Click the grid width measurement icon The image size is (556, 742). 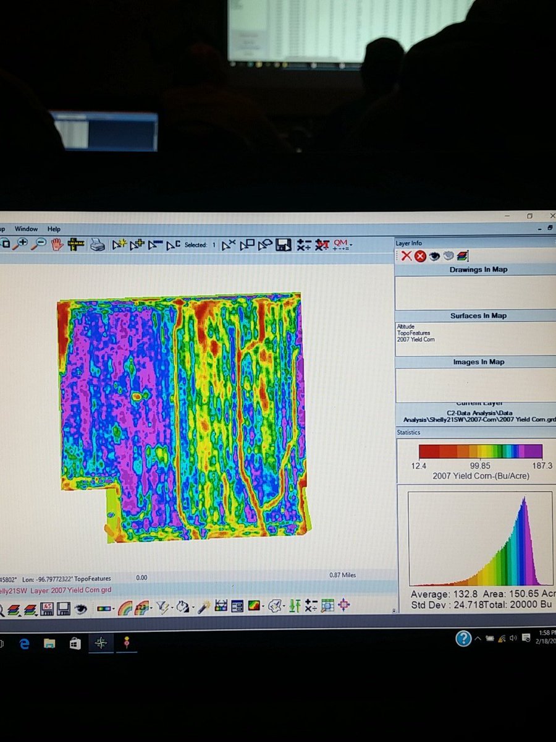click(x=221, y=607)
